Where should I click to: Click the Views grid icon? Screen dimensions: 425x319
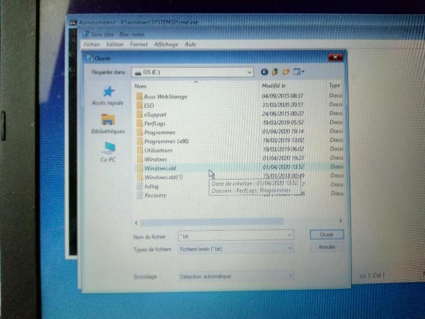tap(296, 71)
